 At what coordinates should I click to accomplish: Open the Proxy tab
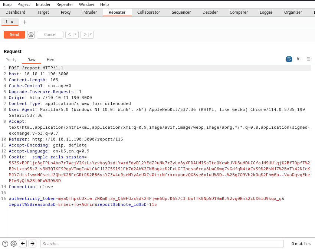[66, 12]
